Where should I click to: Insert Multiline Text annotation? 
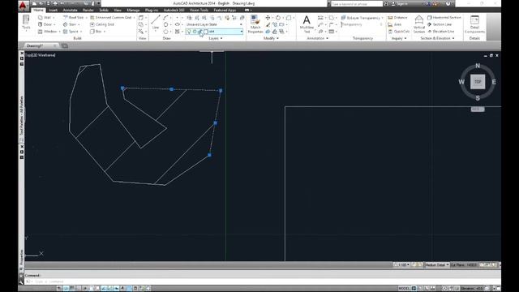pyautogui.click(x=307, y=24)
